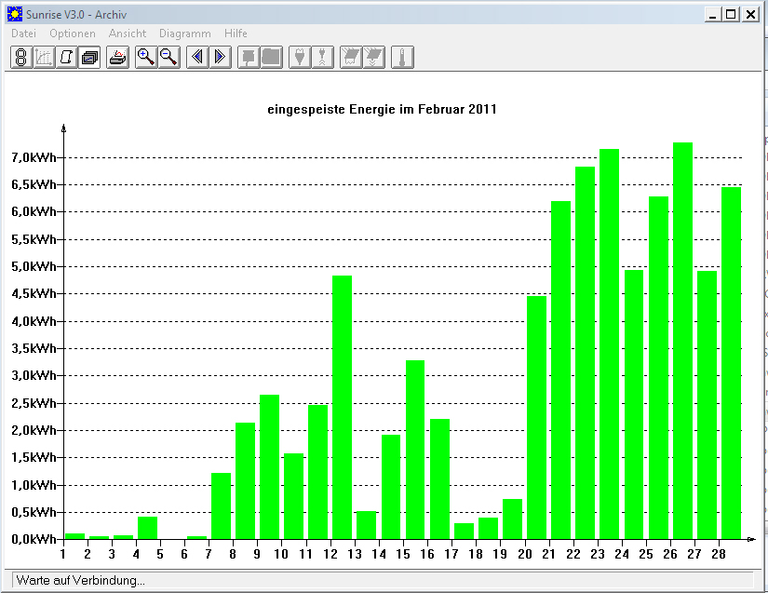Open the digital display view icon
The image size is (768, 593).
point(21,58)
